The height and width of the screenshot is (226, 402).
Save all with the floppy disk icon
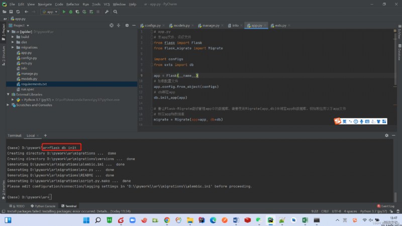pos(11,12)
